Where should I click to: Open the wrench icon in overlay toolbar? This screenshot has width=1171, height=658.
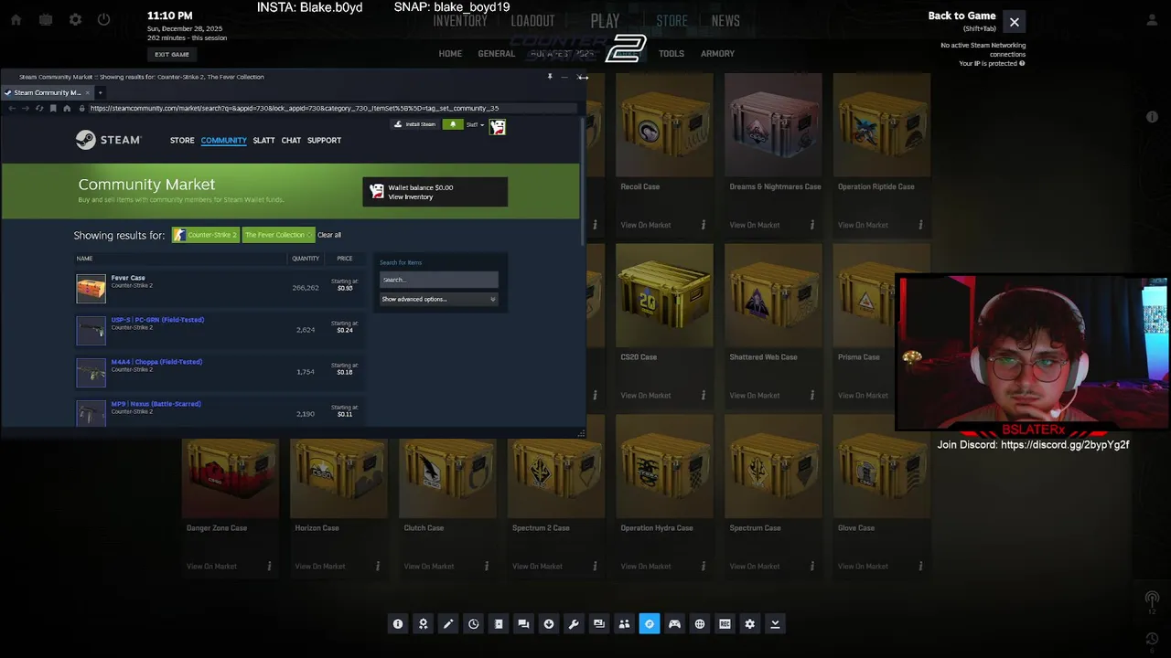click(x=574, y=624)
